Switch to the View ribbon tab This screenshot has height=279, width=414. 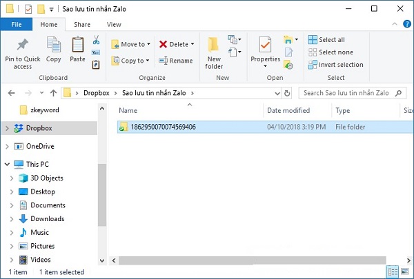[114, 24]
